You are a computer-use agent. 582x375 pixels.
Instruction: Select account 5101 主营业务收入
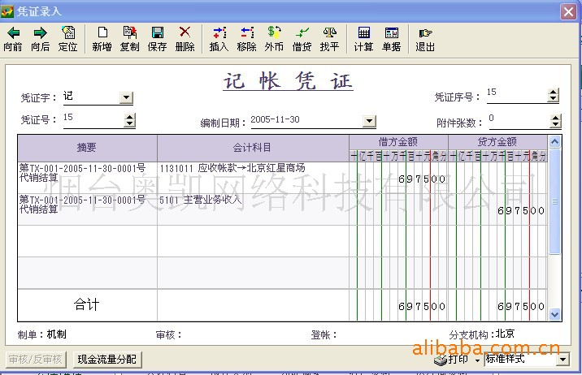pos(201,200)
